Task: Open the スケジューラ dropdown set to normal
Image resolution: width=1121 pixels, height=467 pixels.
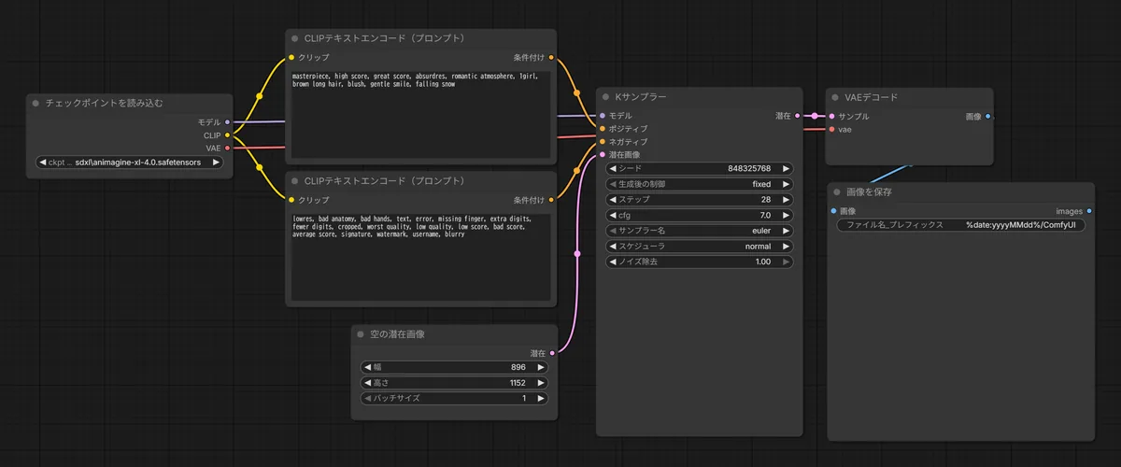Action: (700, 247)
